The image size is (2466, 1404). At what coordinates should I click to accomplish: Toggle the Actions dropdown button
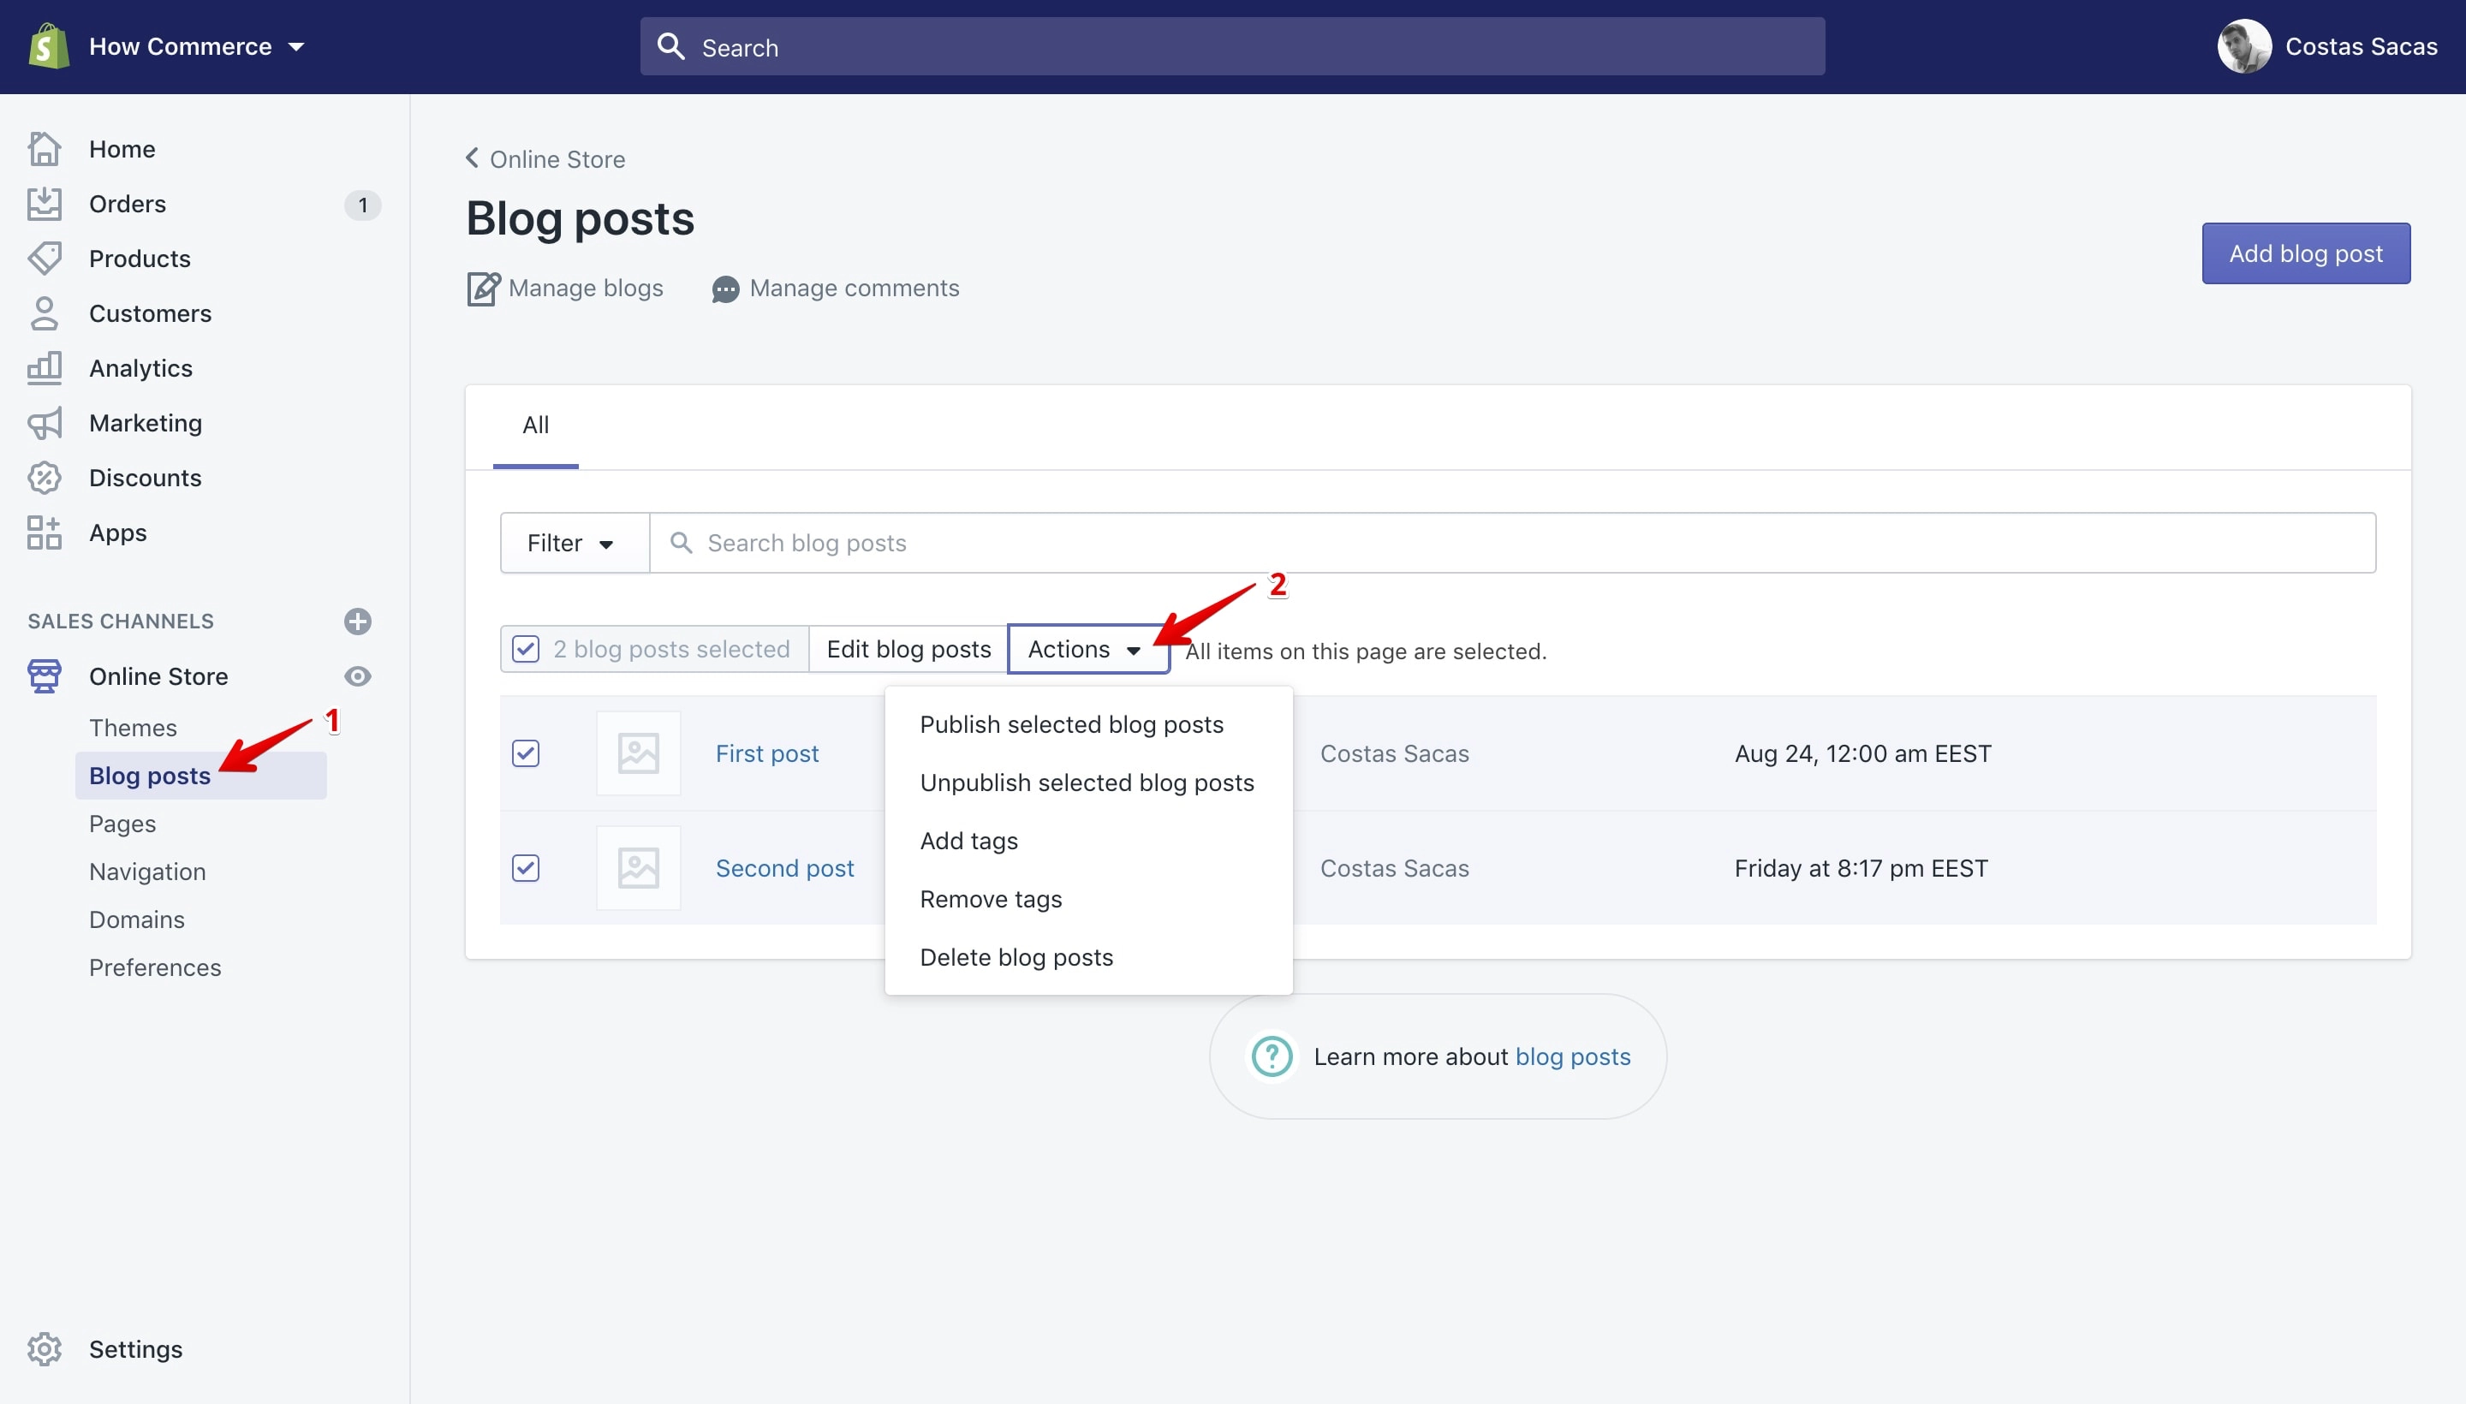click(1087, 649)
